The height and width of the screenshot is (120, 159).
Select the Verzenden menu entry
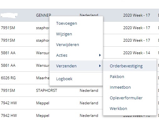coord(76,66)
